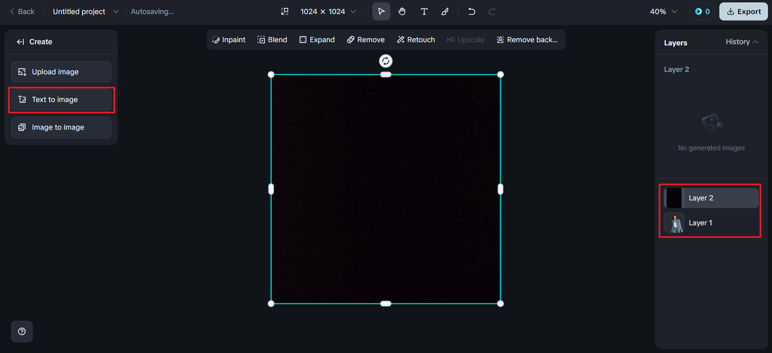Choose Upload image option
This screenshot has height=353, width=772.
point(61,72)
